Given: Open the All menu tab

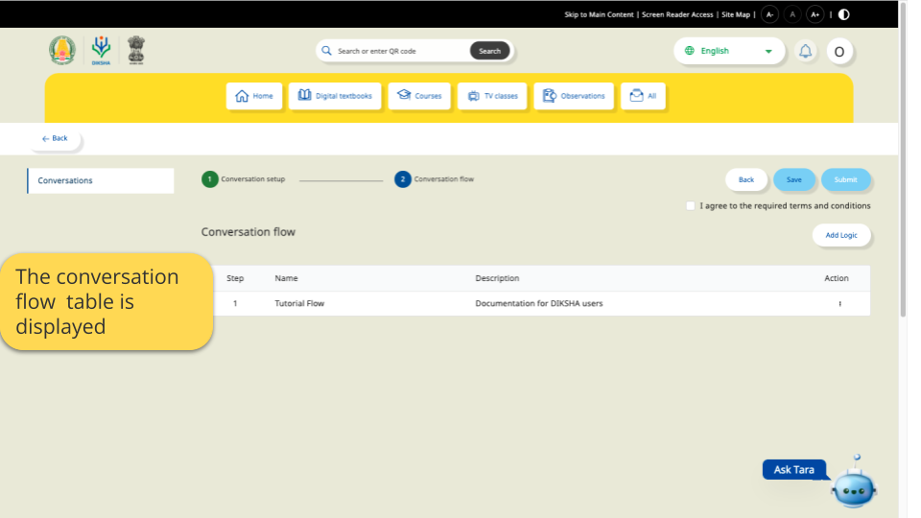Looking at the screenshot, I should tap(643, 96).
